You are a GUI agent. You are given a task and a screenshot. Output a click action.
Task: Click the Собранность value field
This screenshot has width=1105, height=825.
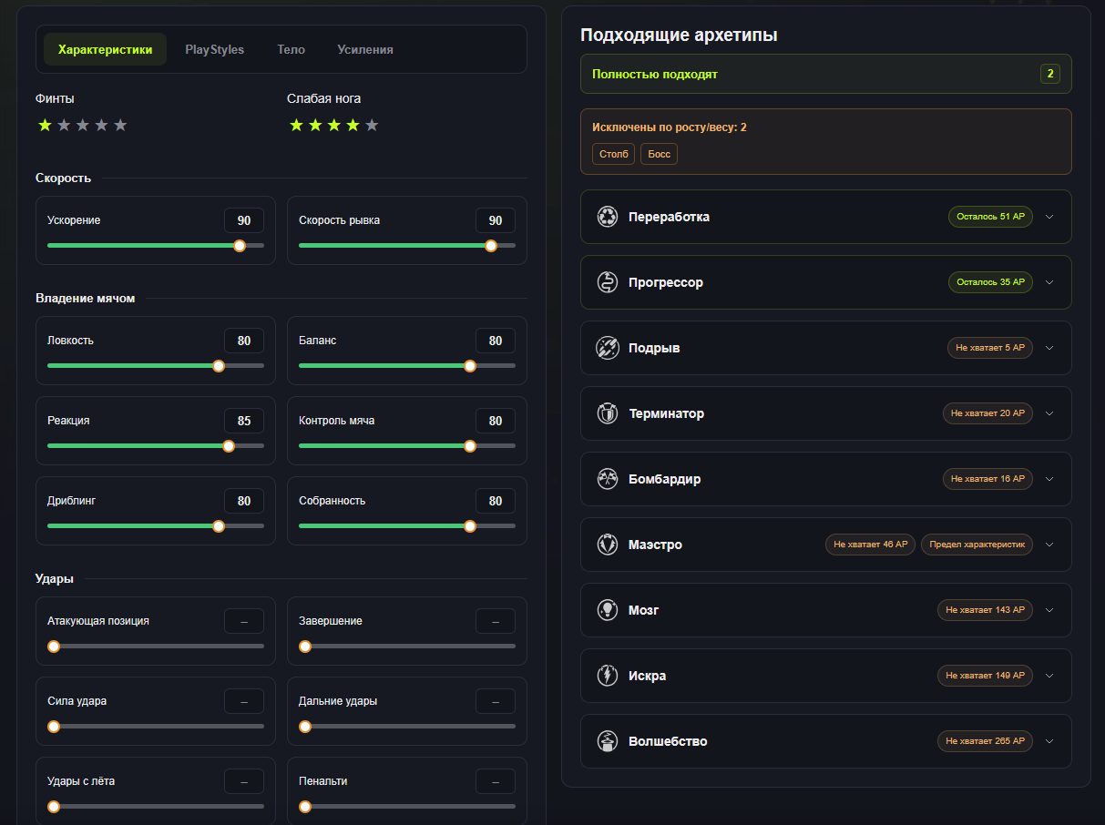click(496, 501)
